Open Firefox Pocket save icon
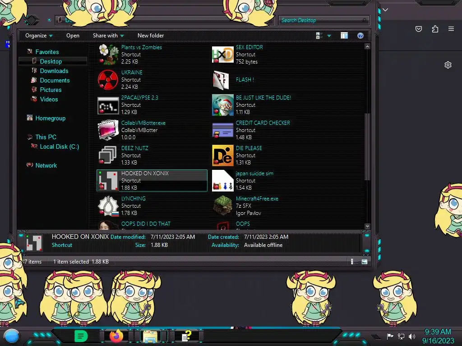The width and height of the screenshot is (462, 346). pos(419,29)
